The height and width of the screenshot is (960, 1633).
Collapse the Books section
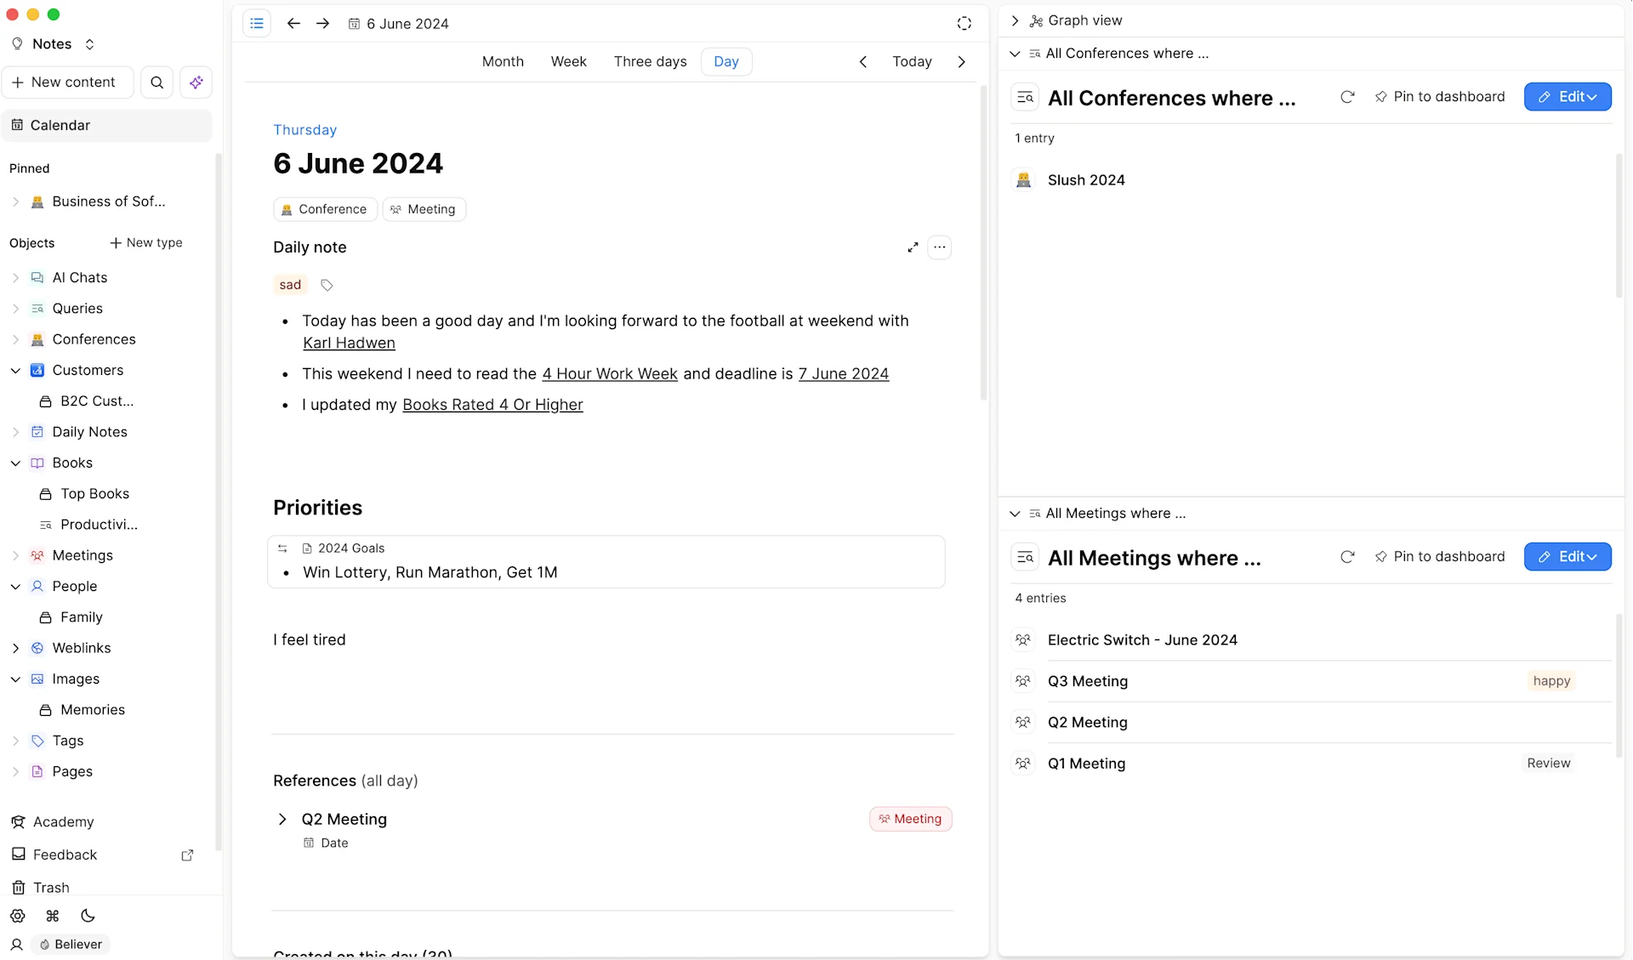(15, 463)
